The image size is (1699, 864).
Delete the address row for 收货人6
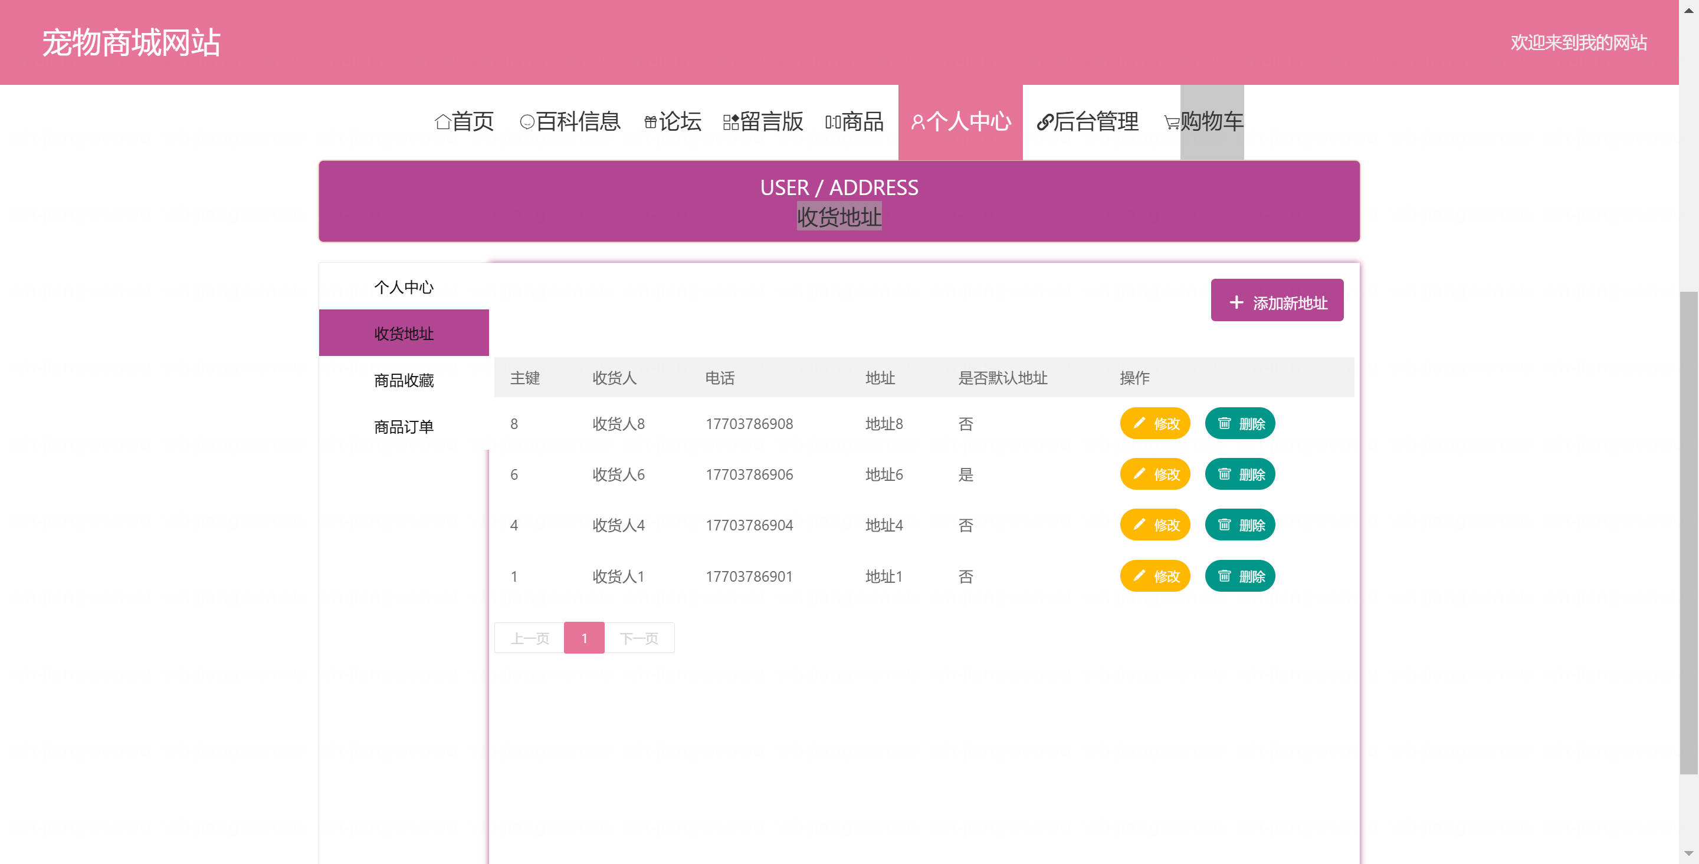(x=1239, y=474)
